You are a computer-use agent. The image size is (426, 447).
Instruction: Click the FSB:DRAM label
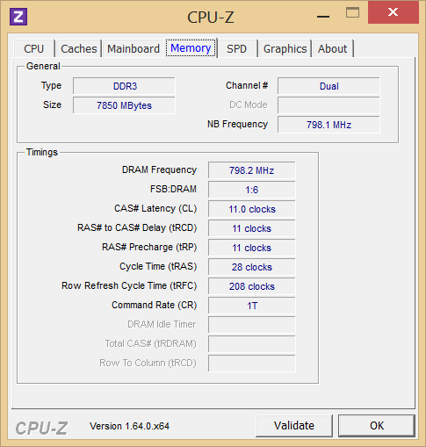[x=173, y=189]
